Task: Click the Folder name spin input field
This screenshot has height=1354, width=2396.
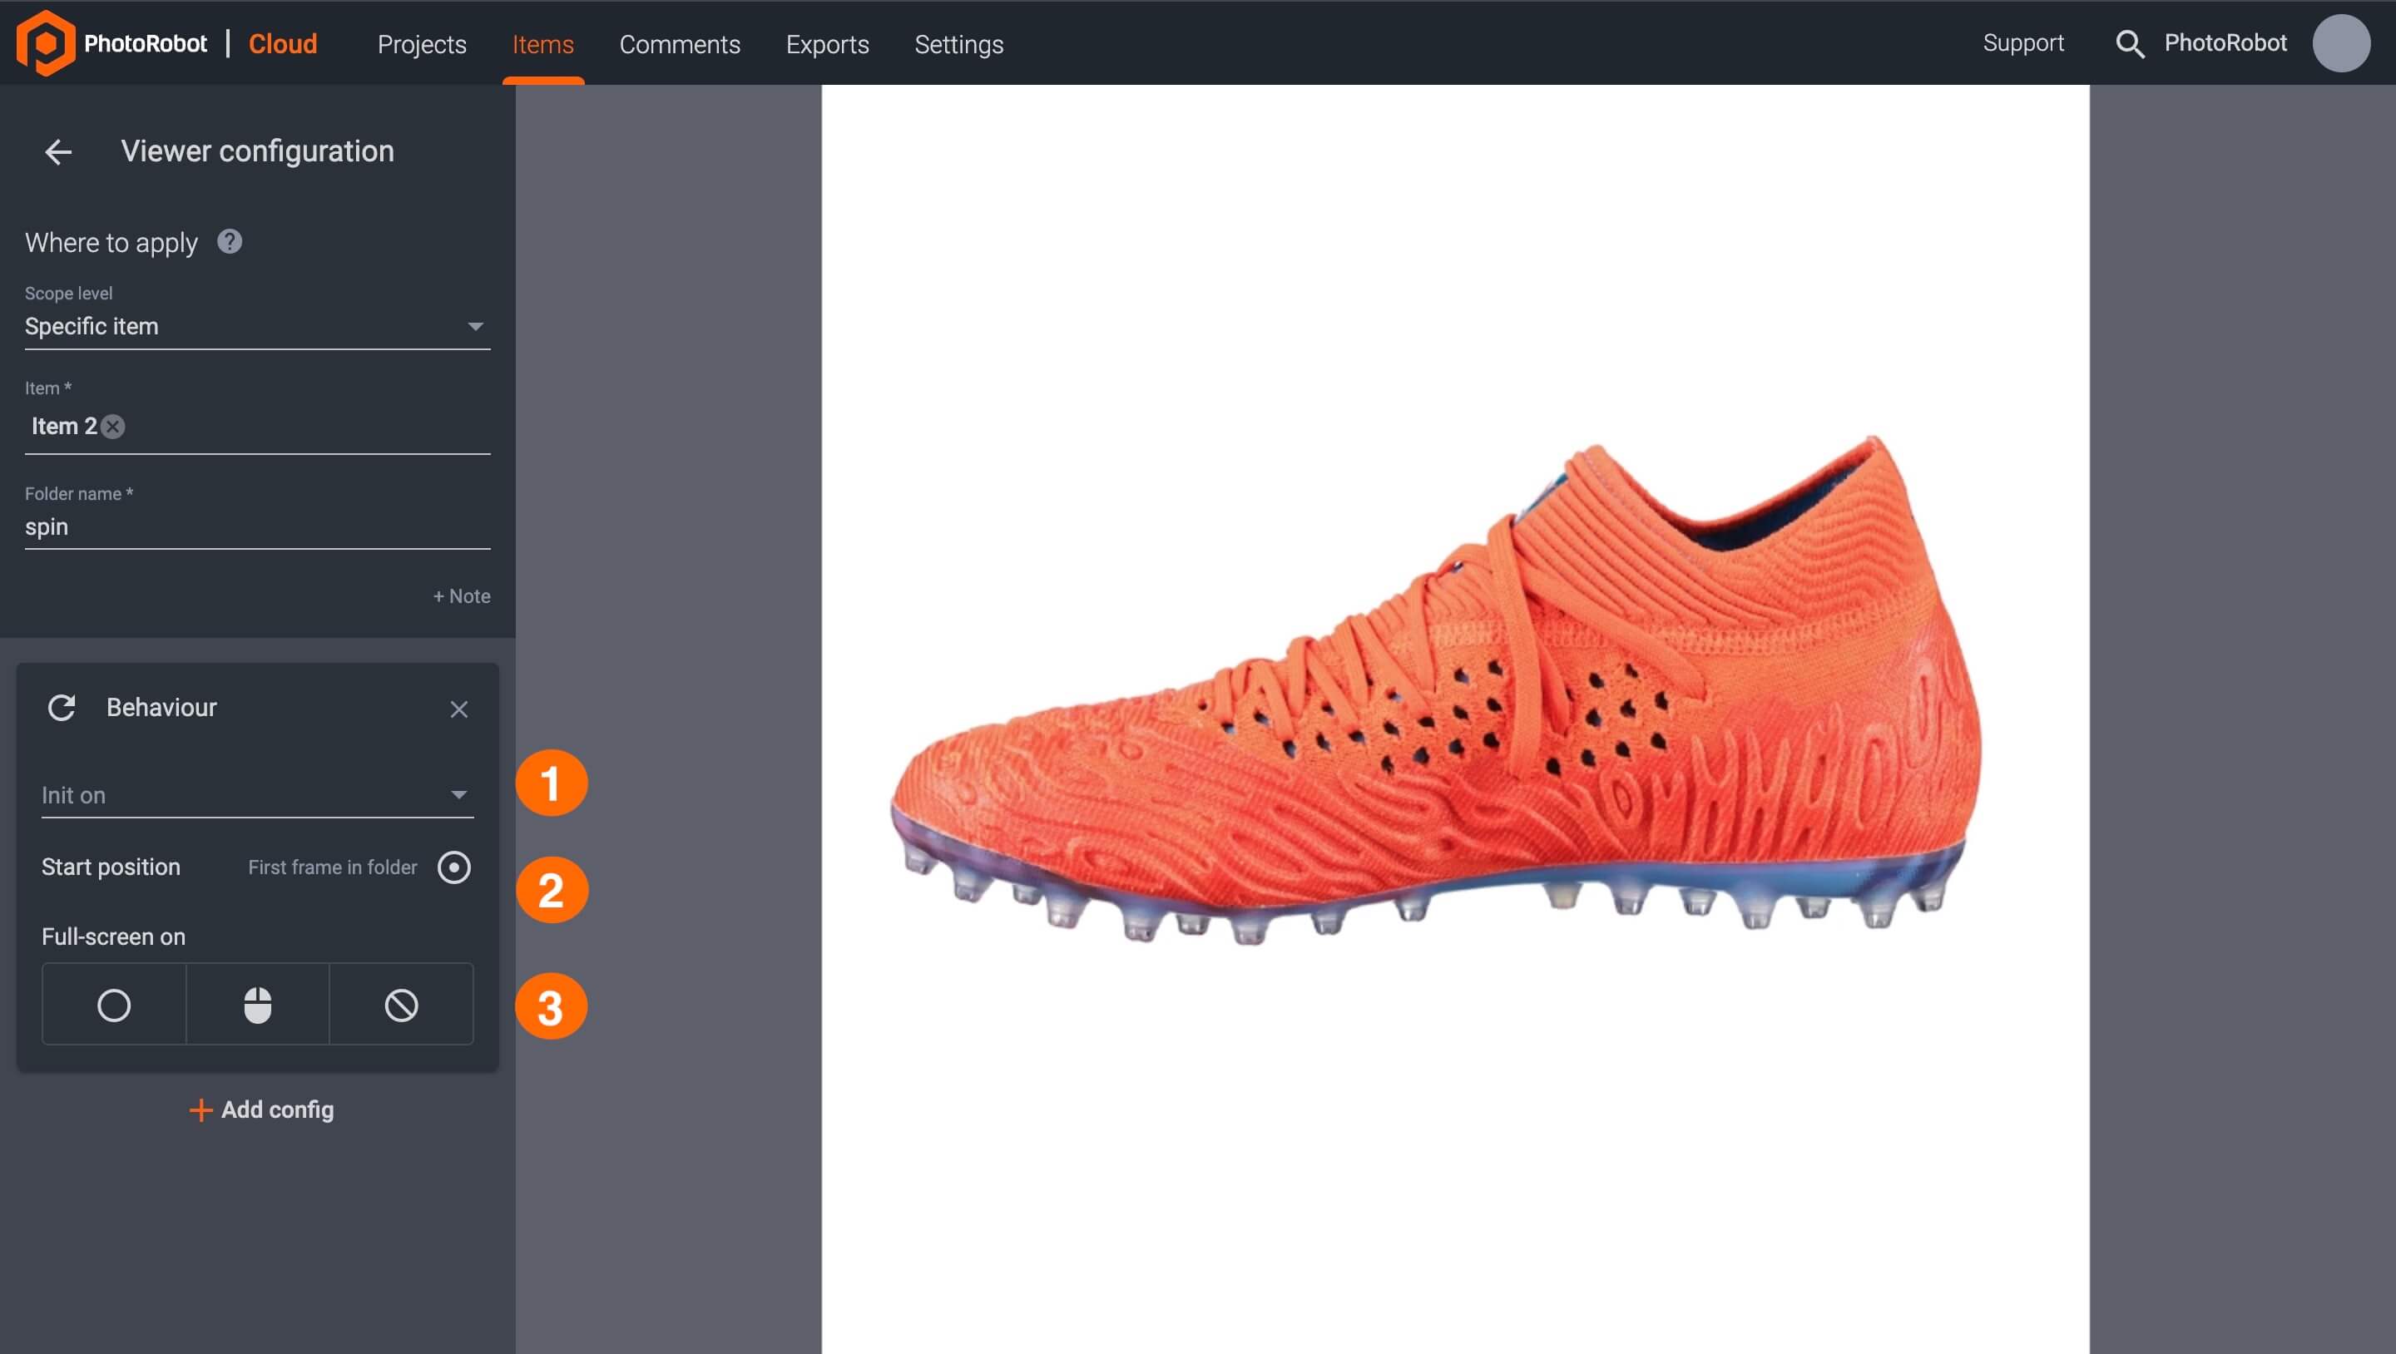Action: (x=255, y=526)
